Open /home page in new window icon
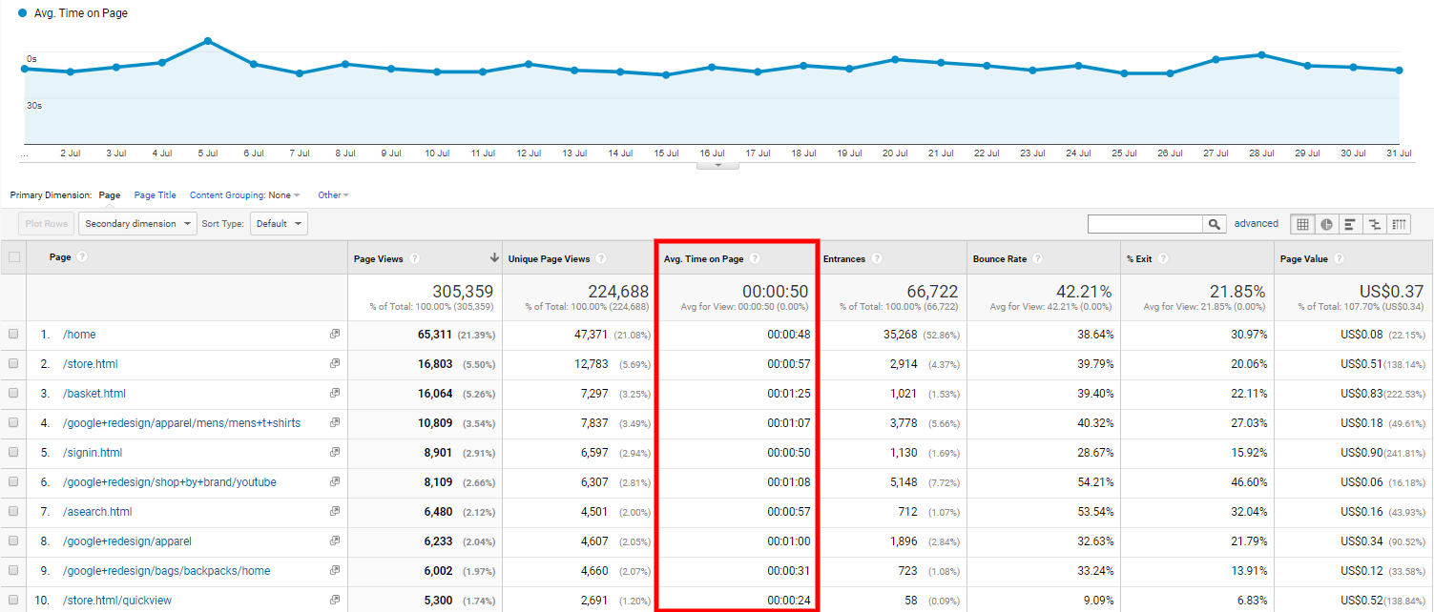 (335, 335)
